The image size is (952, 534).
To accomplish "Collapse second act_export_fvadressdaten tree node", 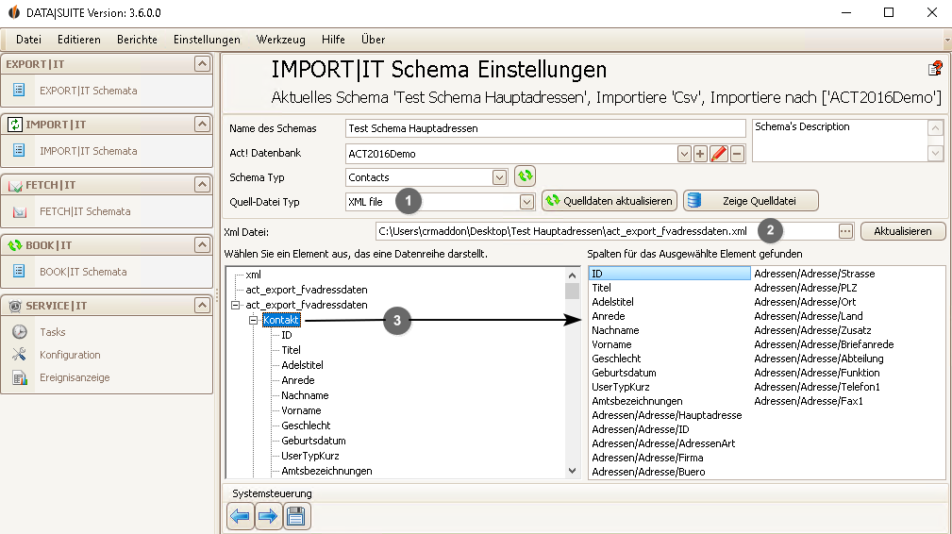I will click(x=236, y=305).
